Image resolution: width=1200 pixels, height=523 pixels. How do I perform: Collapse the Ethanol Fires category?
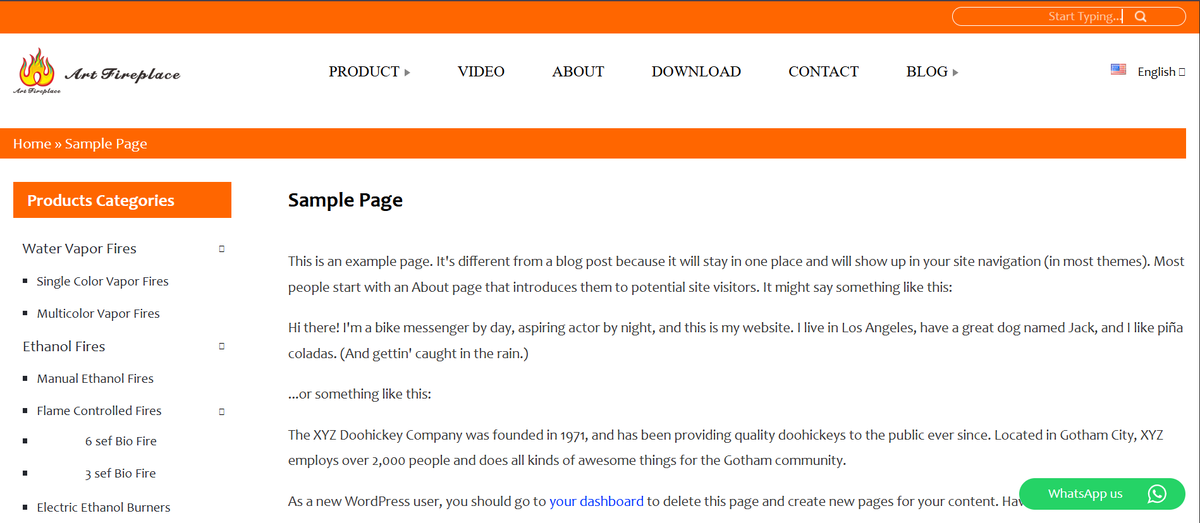point(222,346)
